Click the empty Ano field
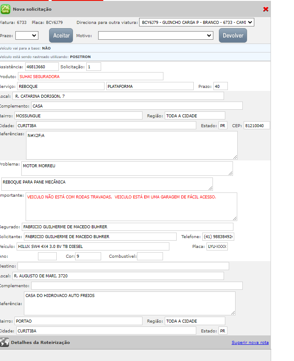Screen dimensions: 294x361 [x=47, y=256]
